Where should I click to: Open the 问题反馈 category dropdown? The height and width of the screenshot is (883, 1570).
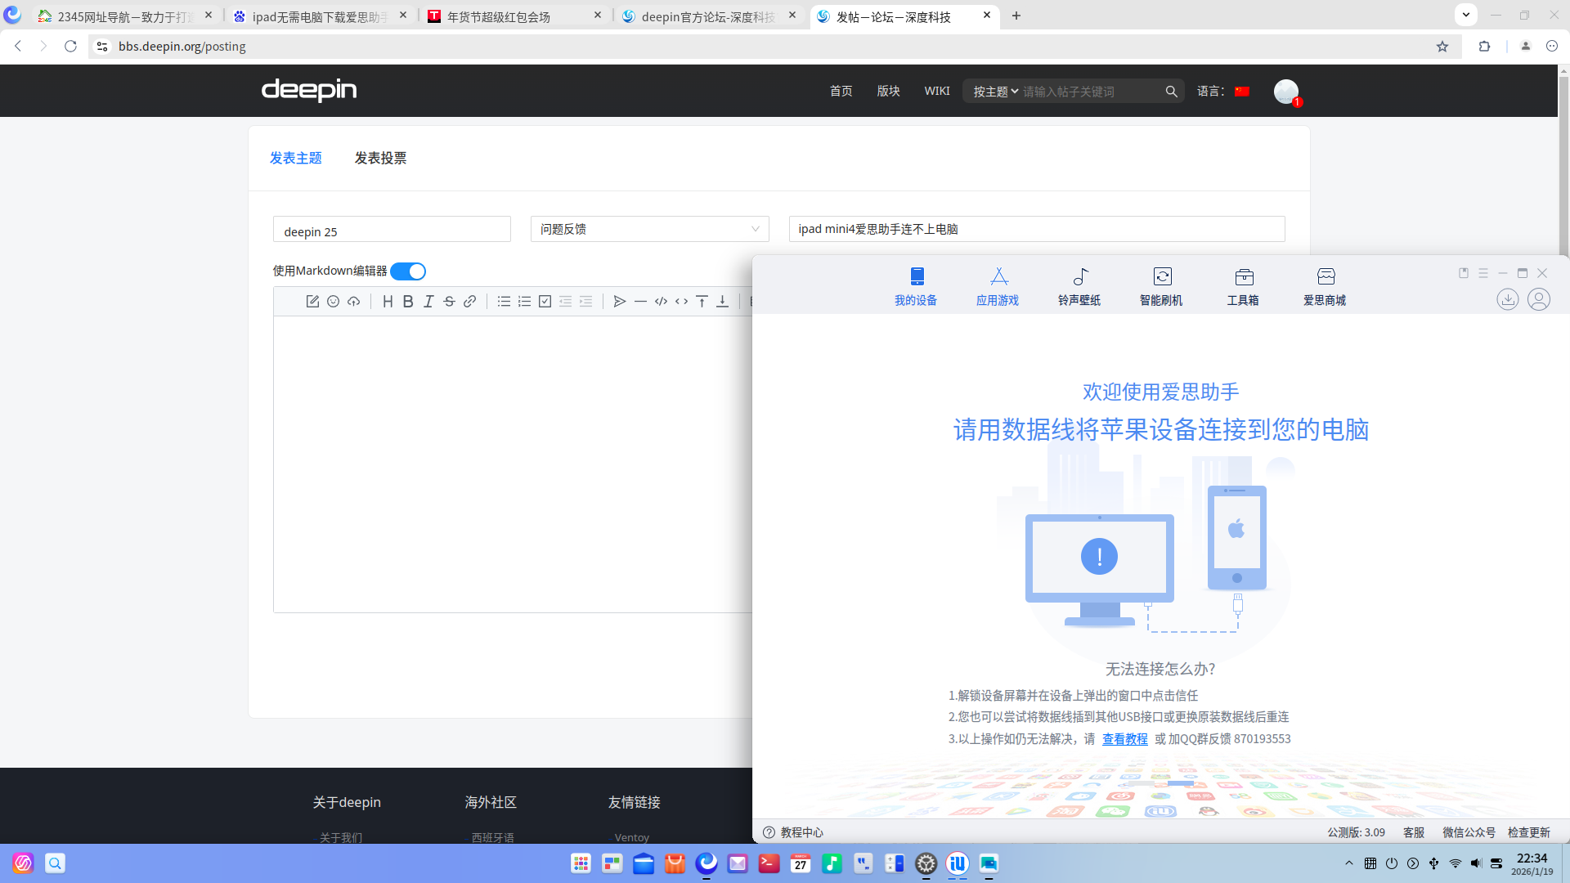[x=648, y=229]
